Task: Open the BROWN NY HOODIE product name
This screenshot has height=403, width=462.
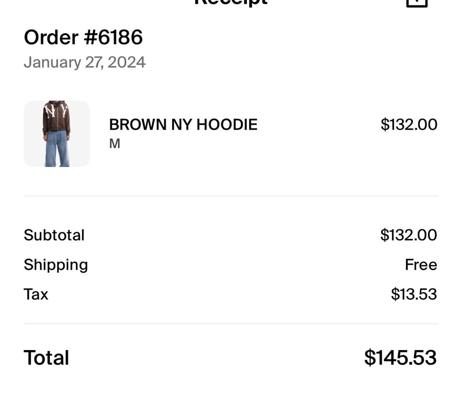Action: 183,125
